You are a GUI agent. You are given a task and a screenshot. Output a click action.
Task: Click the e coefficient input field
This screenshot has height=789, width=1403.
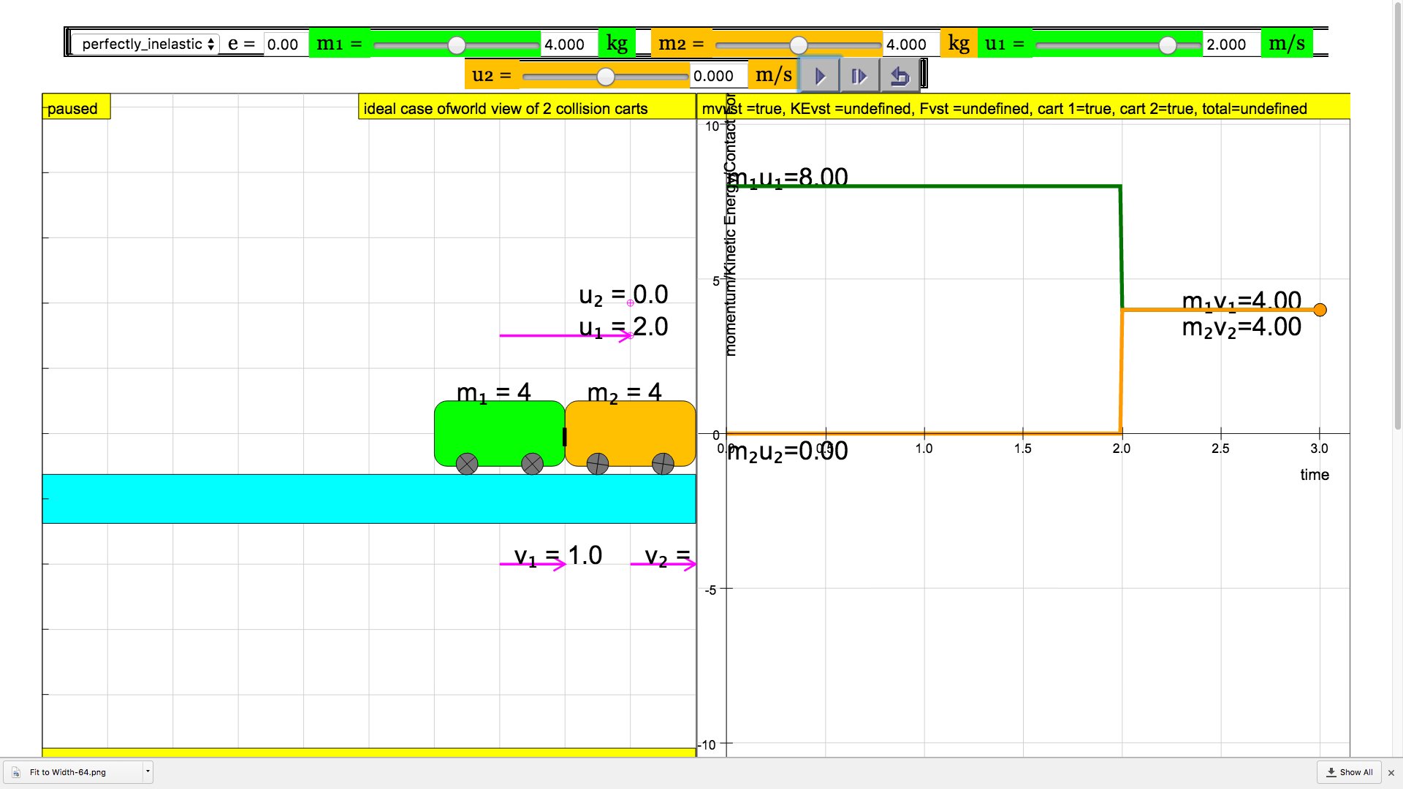[284, 44]
